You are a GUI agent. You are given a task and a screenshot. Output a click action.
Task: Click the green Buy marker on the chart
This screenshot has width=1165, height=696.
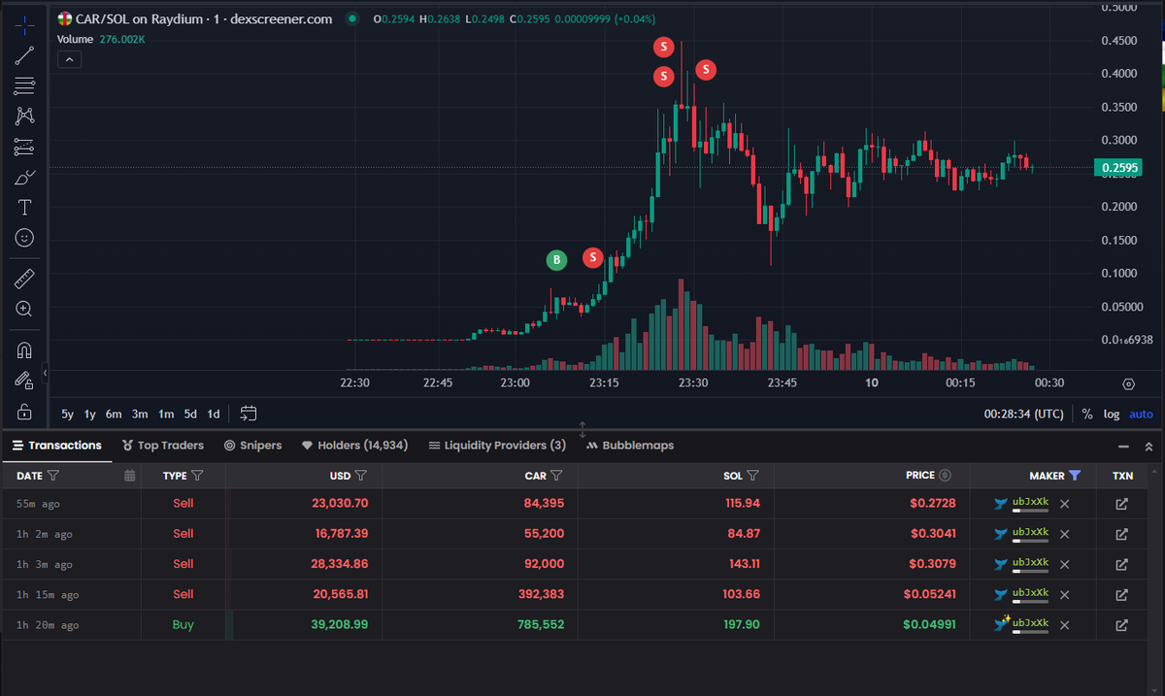556,260
